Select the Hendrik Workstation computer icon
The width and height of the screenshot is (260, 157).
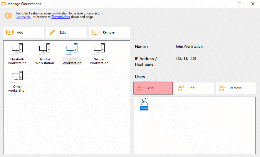(45, 48)
